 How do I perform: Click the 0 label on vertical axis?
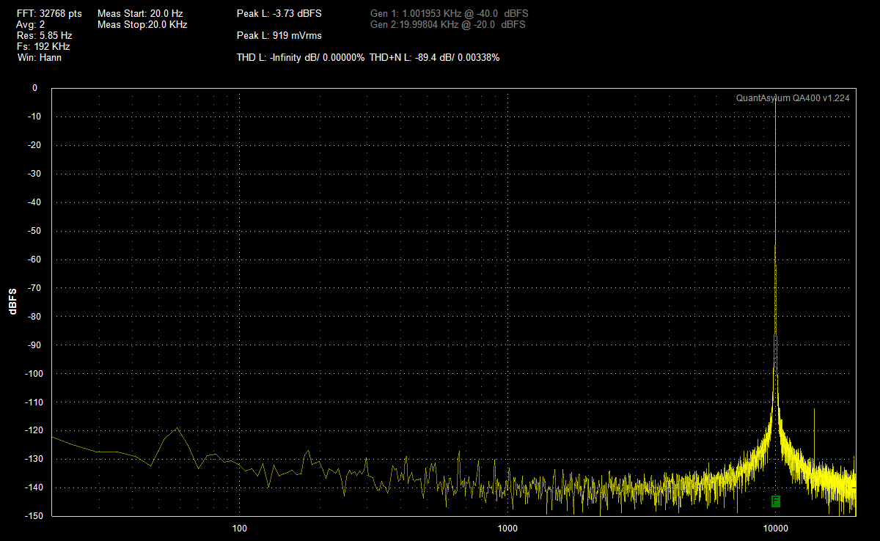click(x=34, y=88)
